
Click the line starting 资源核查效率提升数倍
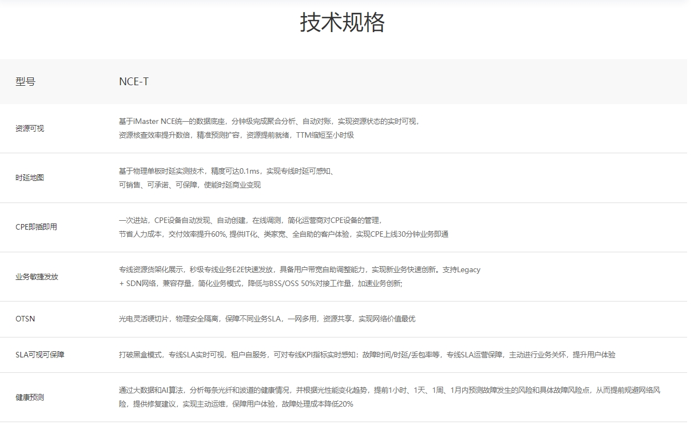pyautogui.click(x=236, y=135)
